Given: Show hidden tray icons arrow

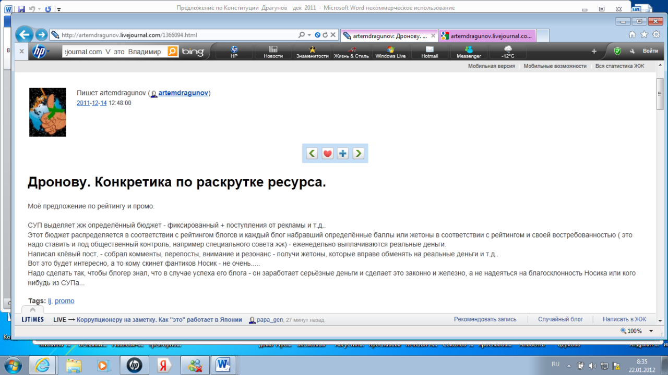Looking at the screenshot, I should (x=569, y=365).
